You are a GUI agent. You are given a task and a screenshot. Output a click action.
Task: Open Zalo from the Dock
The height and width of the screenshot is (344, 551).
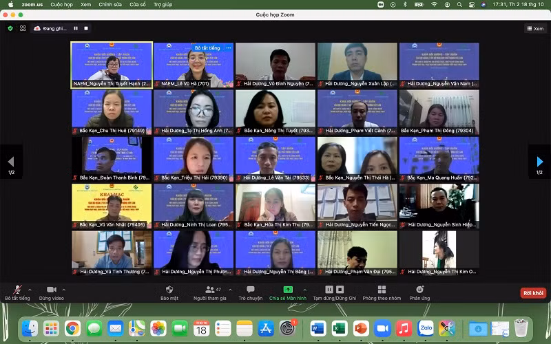tap(426, 328)
